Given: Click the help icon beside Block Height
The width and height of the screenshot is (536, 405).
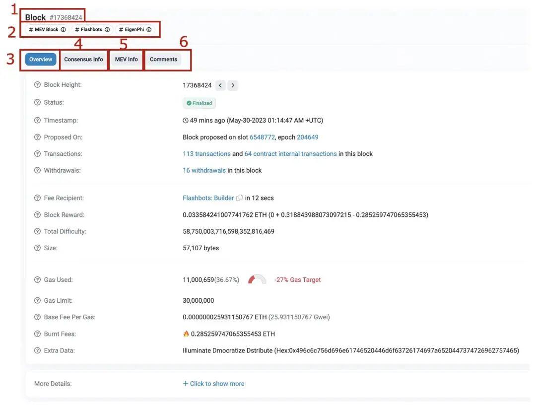Looking at the screenshot, I should [37, 84].
